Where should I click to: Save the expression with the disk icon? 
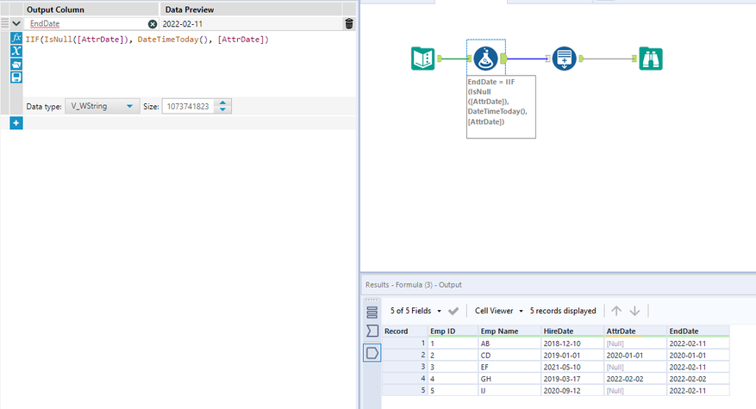pyautogui.click(x=16, y=77)
